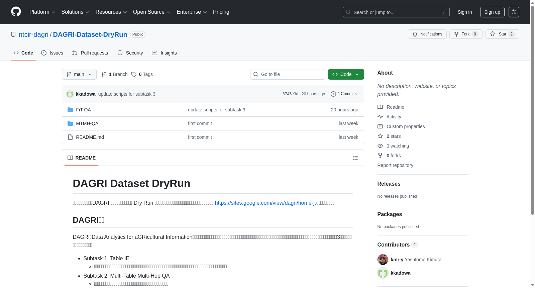Open kkadowa contributor profile link
This screenshot has height=288, width=535.
click(x=401, y=273)
